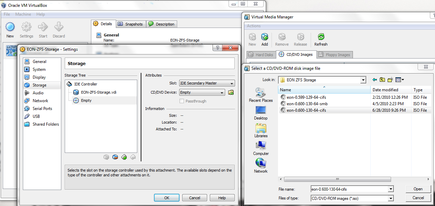Open Computer in file dialog sidebar
The image size is (435, 206).
coord(261,148)
